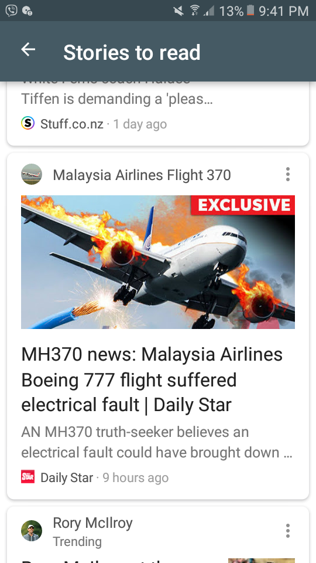This screenshot has height=563, width=316.
Task: Tap the Stories to read title
Action: tap(132, 53)
